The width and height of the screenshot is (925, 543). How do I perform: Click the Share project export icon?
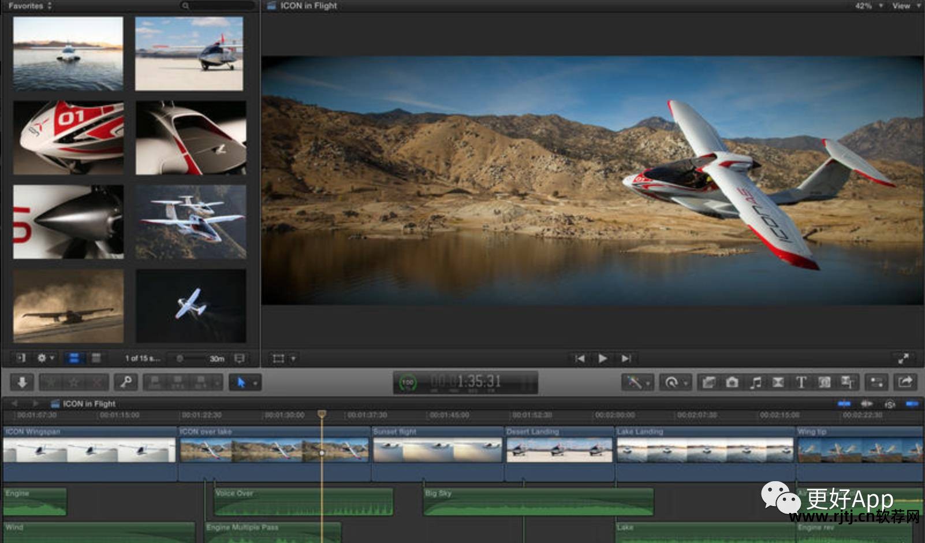[905, 382]
